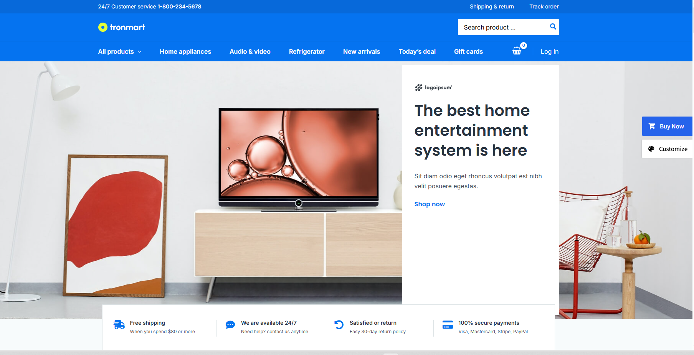Open Home appliances menu item
Image resolution: width=694 pixels, height=355 pixels.
(x=185, y=51)
